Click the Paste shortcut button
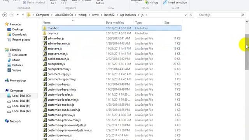 34,2
